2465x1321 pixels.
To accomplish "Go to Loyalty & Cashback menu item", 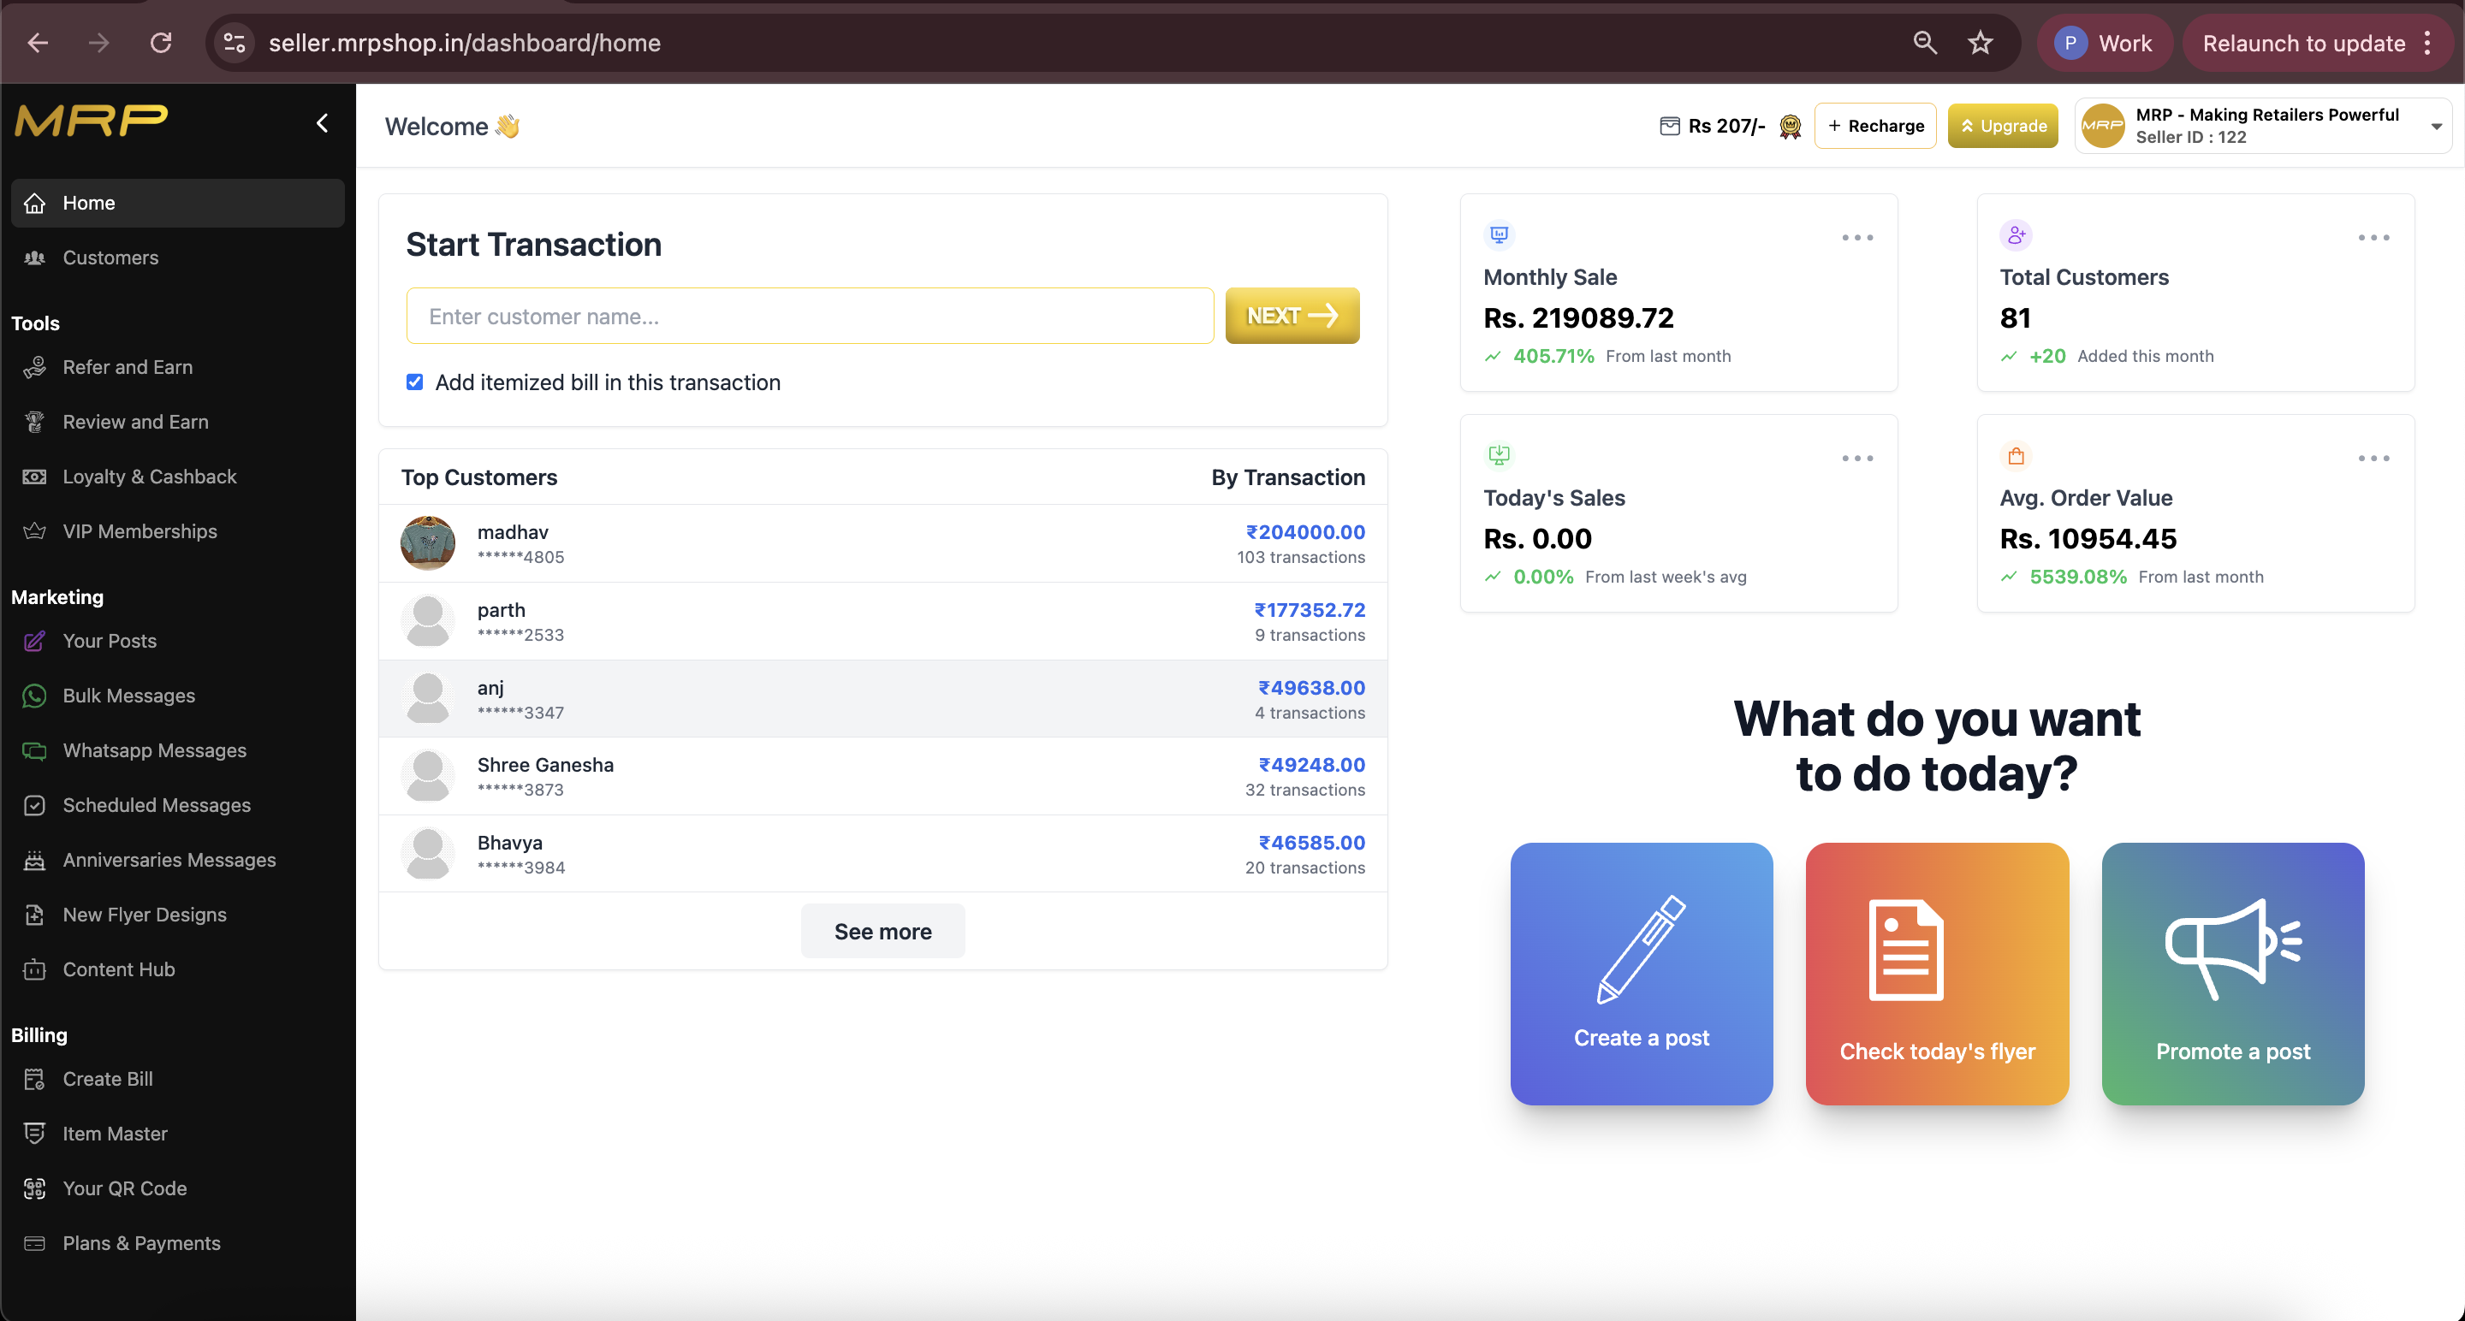I will coord(149,477).
